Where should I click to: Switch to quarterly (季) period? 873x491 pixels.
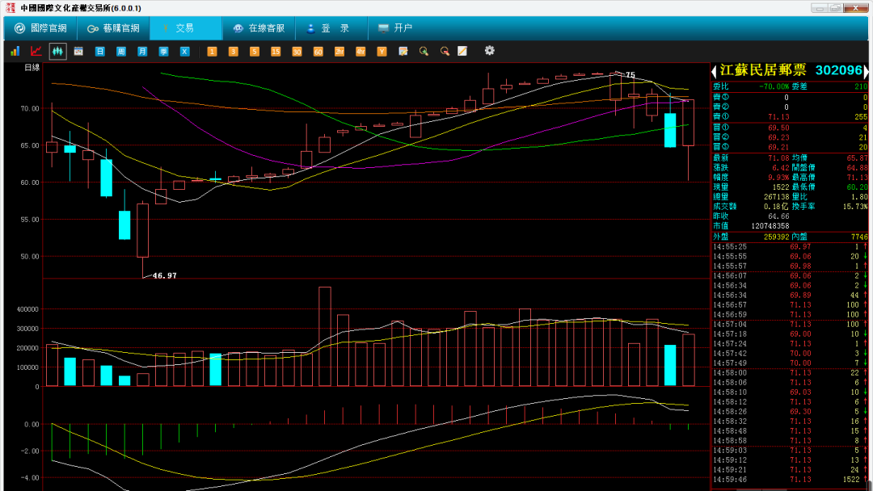pos(163,51)
